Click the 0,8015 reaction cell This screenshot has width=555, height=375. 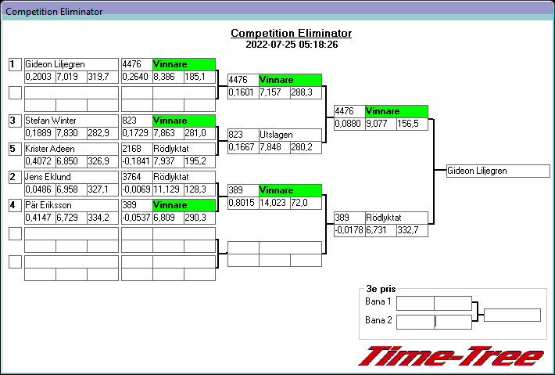tap(243, 203)
